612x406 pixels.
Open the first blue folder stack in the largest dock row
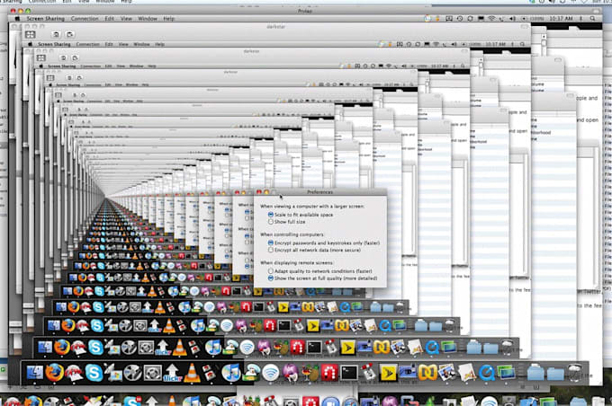pyautogui.click(x=535, y=374)
